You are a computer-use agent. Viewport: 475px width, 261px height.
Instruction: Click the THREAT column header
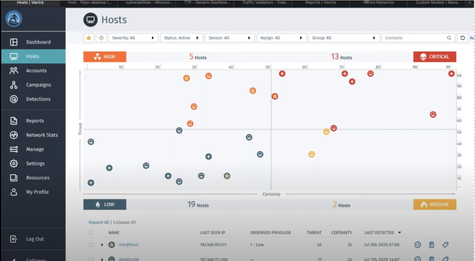click(314, 233)
